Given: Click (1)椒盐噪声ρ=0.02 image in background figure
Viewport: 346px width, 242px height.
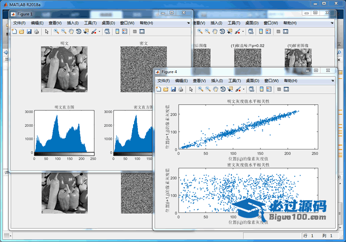Looking at the screenshot, I should 248,58.
